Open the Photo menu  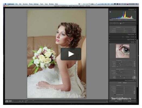point(31,4)
